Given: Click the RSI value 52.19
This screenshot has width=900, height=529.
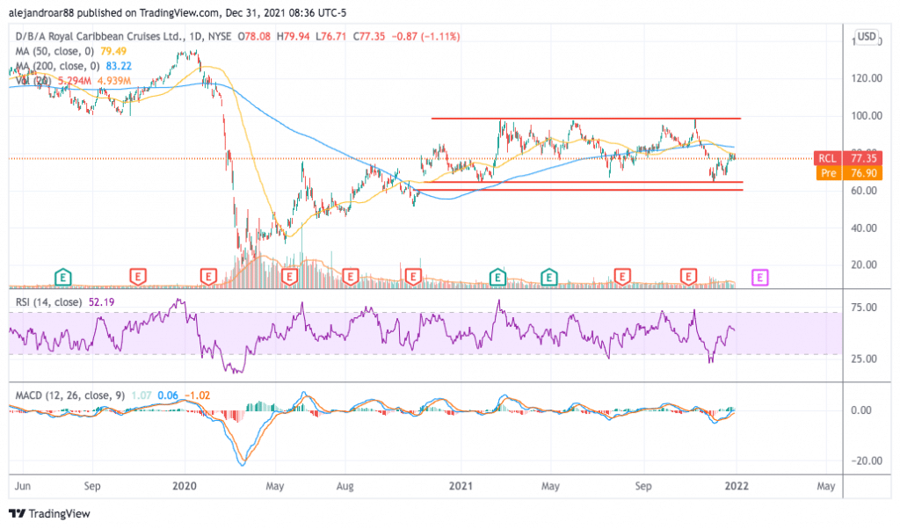Looking at the screenshot, I should click(102, 302).
